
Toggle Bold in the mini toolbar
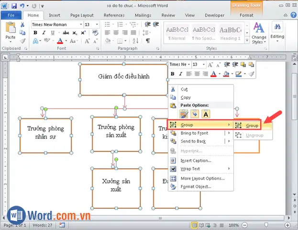coord(172,74)
